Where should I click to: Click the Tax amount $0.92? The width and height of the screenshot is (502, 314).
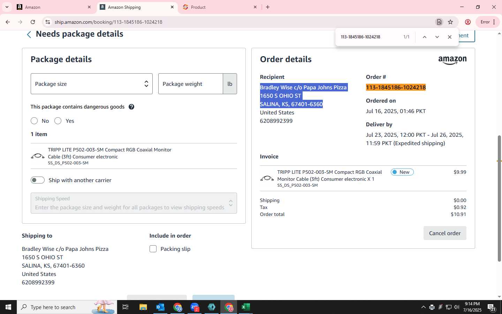460,207
